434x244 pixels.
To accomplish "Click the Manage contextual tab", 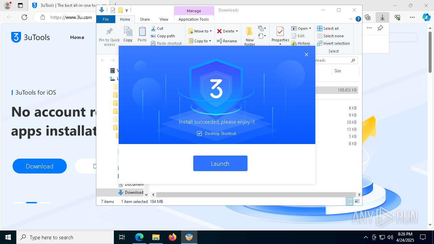I will coord(194,11).
